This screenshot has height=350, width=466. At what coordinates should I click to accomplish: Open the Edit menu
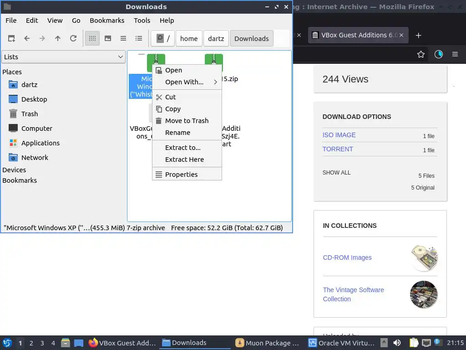coord(32,20)
